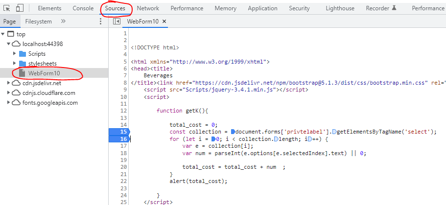The image size is (446, 205).
Task: Expand the fonts.googleapis.com domain
Action: 8,103
